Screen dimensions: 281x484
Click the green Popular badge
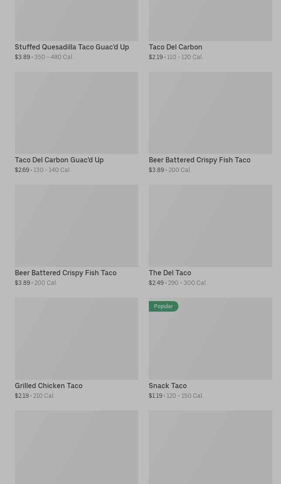pyautogui.click(x=163, y=306)
